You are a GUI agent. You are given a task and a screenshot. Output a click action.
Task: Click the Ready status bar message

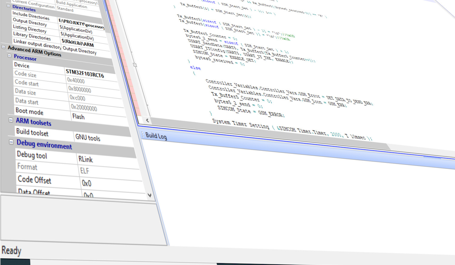(11, 250)
